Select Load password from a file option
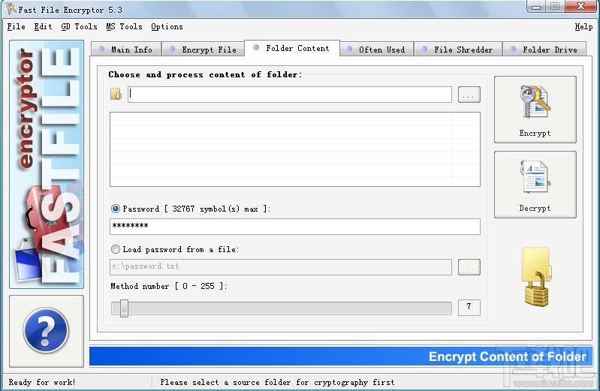This screenshot has width=600, height=391. pyautogui.click(x=115, y=249)
